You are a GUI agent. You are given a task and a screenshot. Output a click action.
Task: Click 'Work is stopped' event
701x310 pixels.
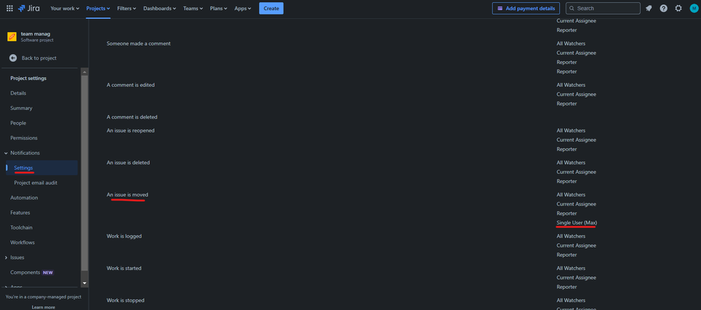point(125,300)
